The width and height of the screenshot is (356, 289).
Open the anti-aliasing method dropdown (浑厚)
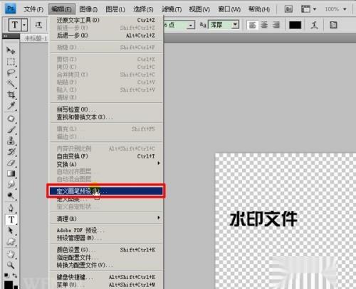235,25
